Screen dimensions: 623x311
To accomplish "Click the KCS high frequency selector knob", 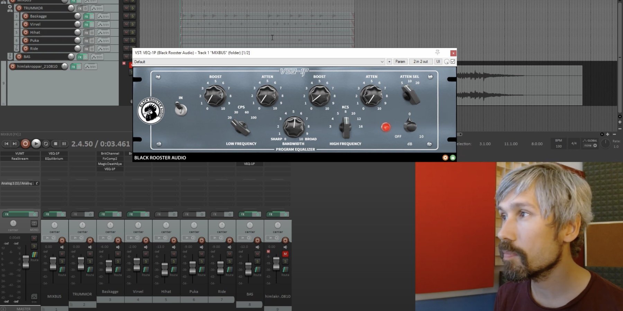I will pos(345,128).
